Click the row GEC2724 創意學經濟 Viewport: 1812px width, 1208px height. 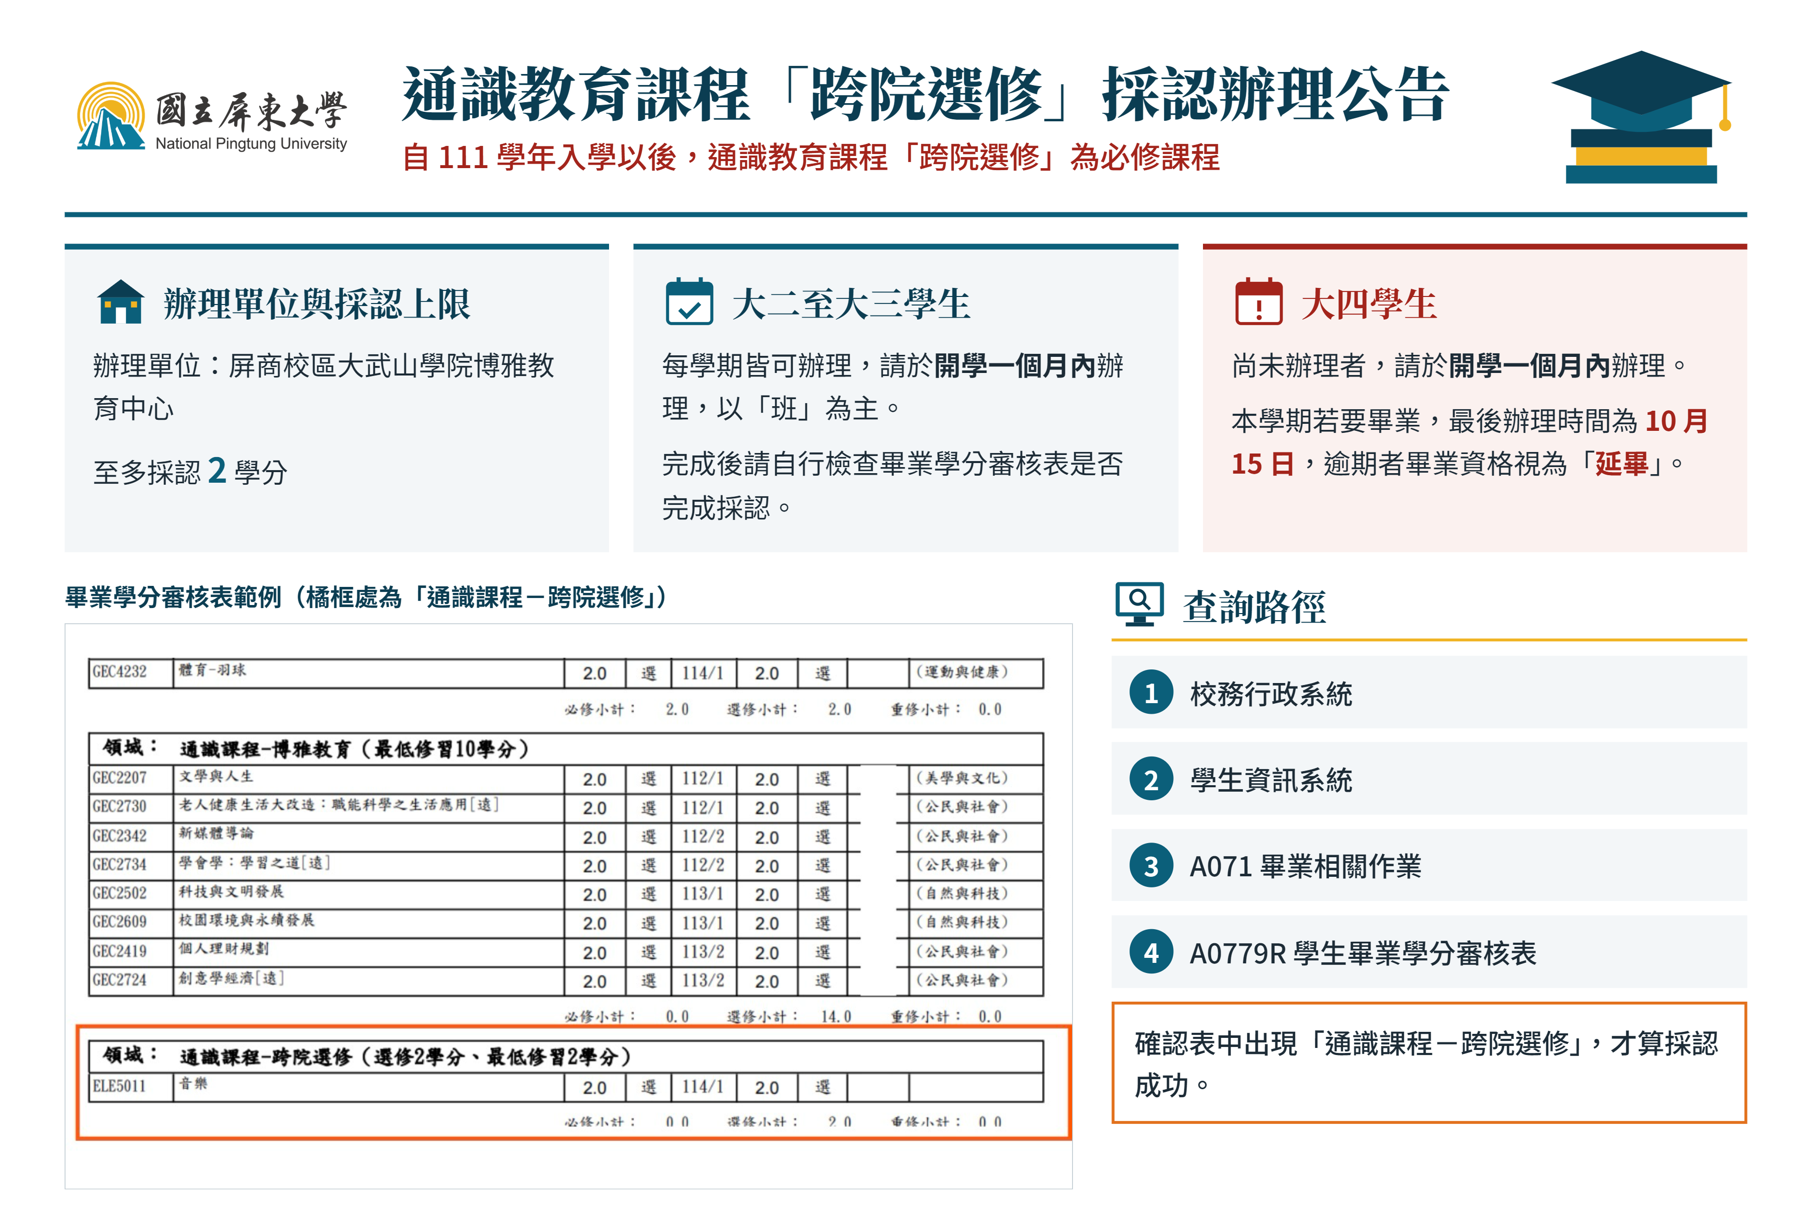click(x=565, y=980)
